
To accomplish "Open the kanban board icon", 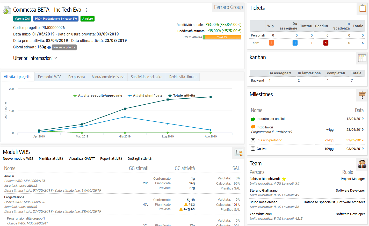I will click(362, 58).
